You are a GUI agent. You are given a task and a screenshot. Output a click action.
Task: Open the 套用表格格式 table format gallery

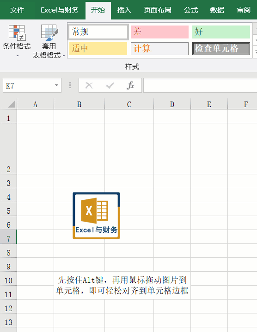(49, 41)
